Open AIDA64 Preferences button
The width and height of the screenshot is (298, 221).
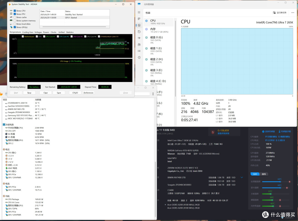[89, 93]
